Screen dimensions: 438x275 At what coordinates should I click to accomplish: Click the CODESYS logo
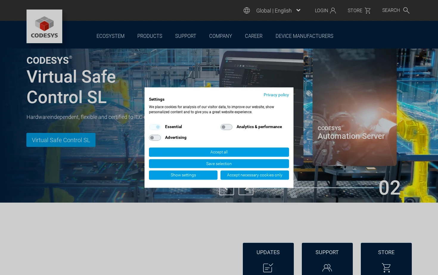tap(44, 26)
